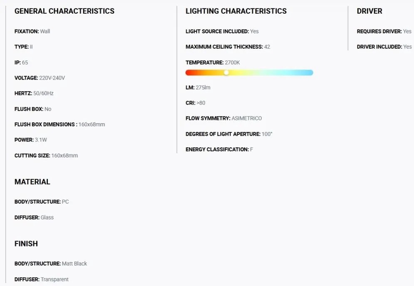Click the Finish Body/Structure Matt Black value
Screen dimensions: 414x286
[74, 264]
